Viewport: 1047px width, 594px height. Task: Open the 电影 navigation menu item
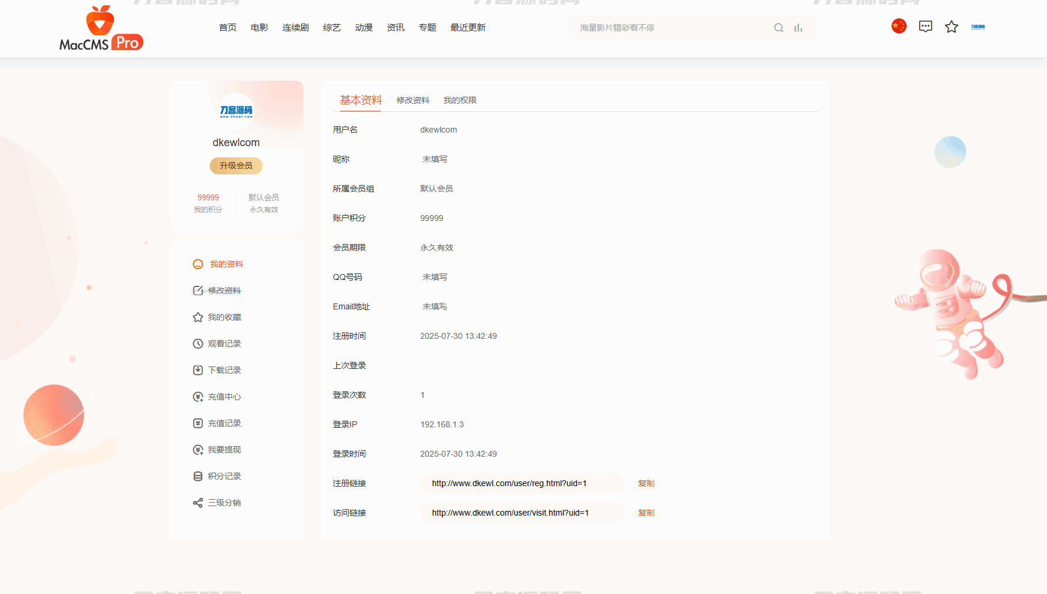click(259, 28)
